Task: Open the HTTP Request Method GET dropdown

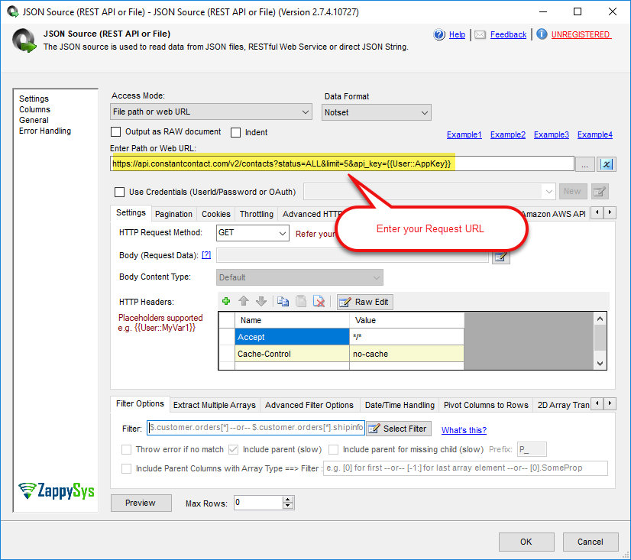Action: point(252,233)
